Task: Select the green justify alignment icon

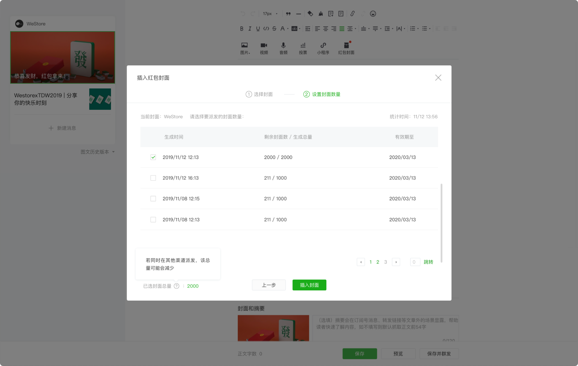Action: [x=342, y=29]
